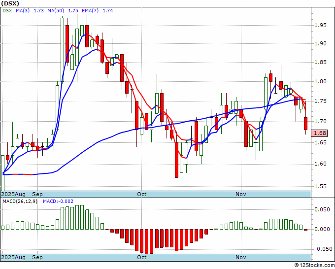Click the 1.55 price axis label
The image size is (335, 269).
[321, 186]
